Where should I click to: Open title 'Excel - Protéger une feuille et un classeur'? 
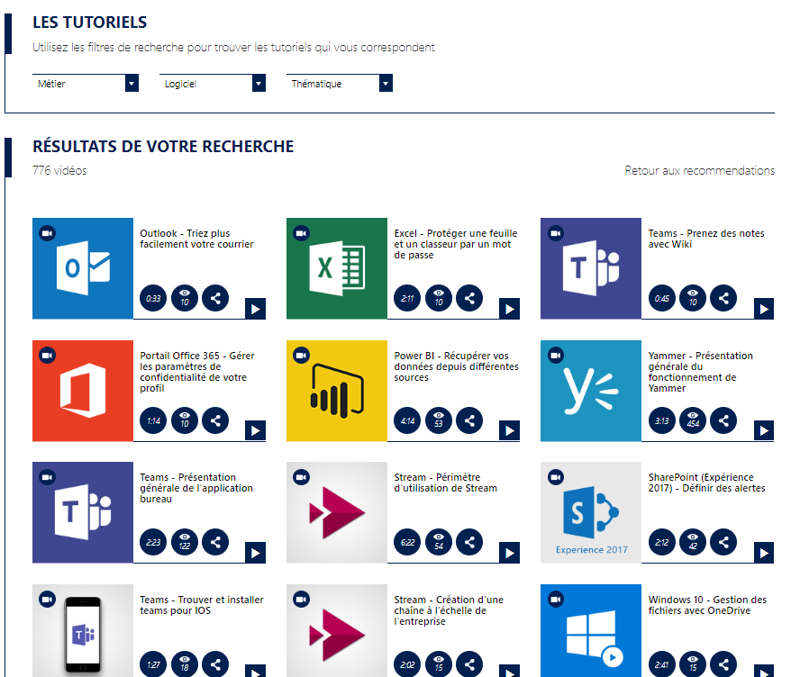click(x=456, y=244)
